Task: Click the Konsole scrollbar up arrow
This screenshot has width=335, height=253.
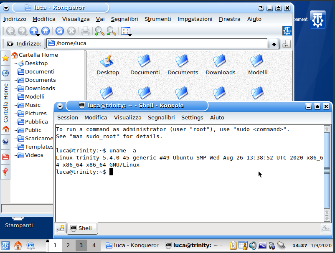Action: click(327, 129)
